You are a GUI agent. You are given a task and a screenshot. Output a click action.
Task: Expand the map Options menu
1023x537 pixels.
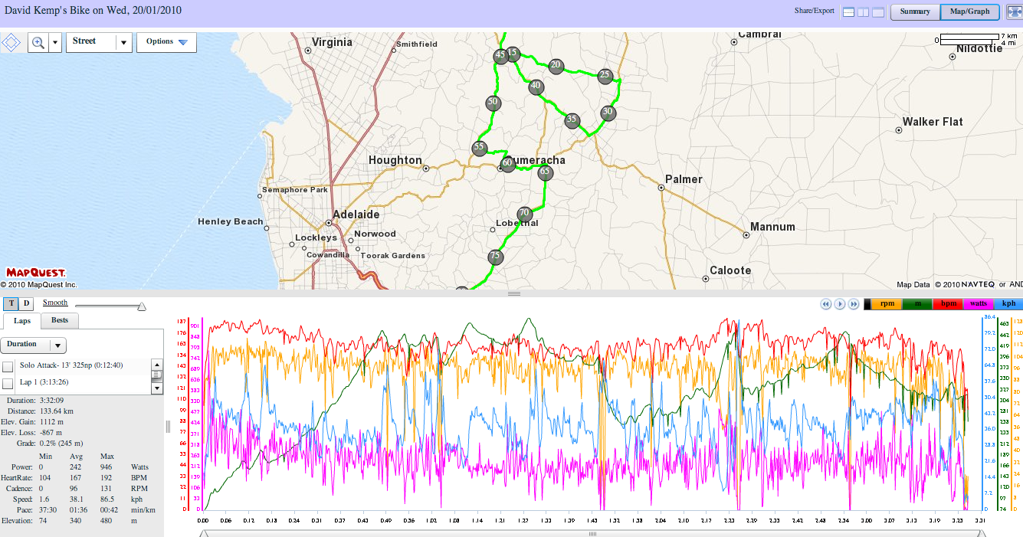[166, 42]
